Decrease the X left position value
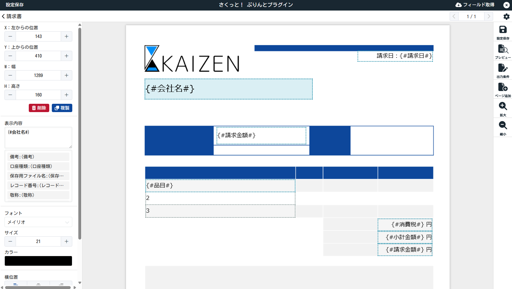This screenshot has width=512, height=289. 10,36
